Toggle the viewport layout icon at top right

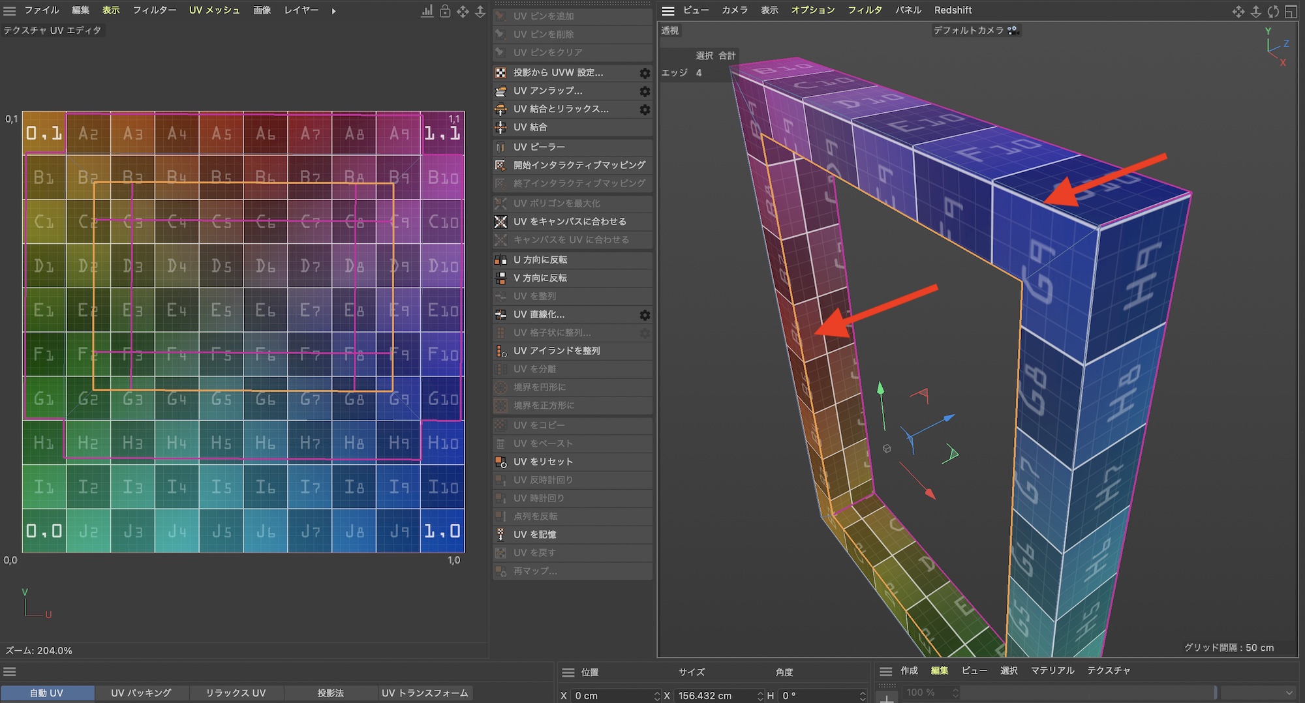coord(1291,11)
